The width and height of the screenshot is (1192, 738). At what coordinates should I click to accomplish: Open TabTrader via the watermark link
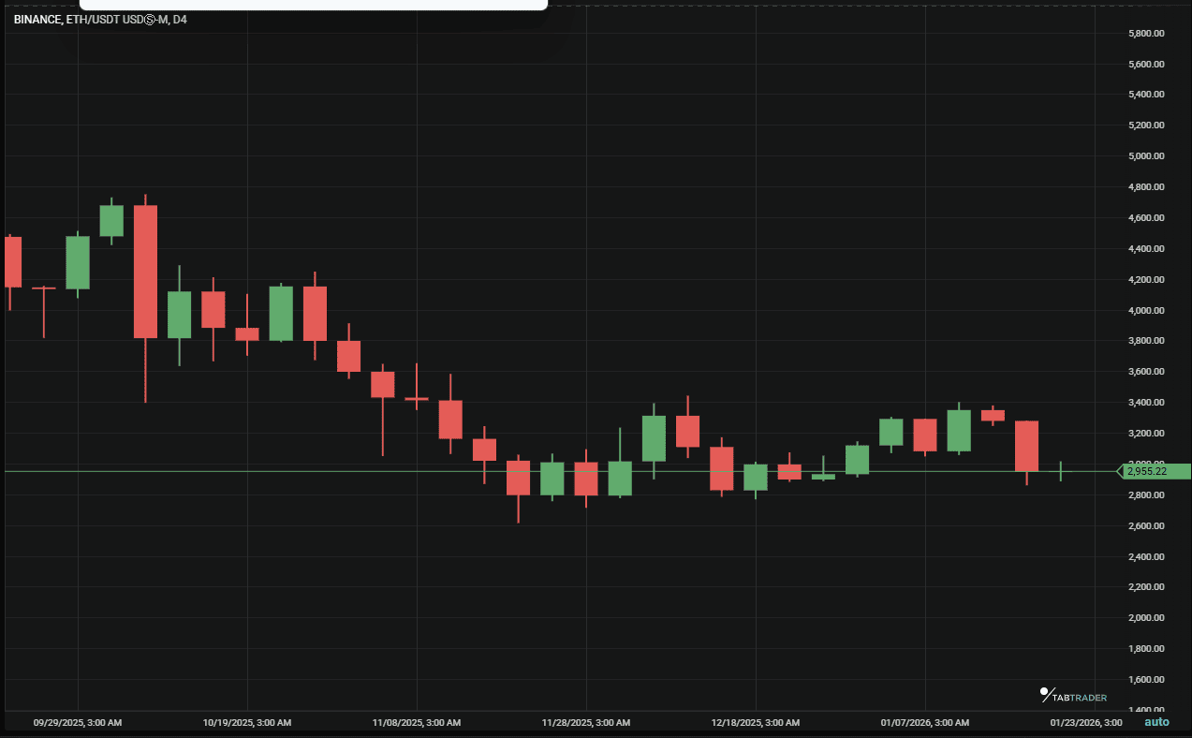1071,695
